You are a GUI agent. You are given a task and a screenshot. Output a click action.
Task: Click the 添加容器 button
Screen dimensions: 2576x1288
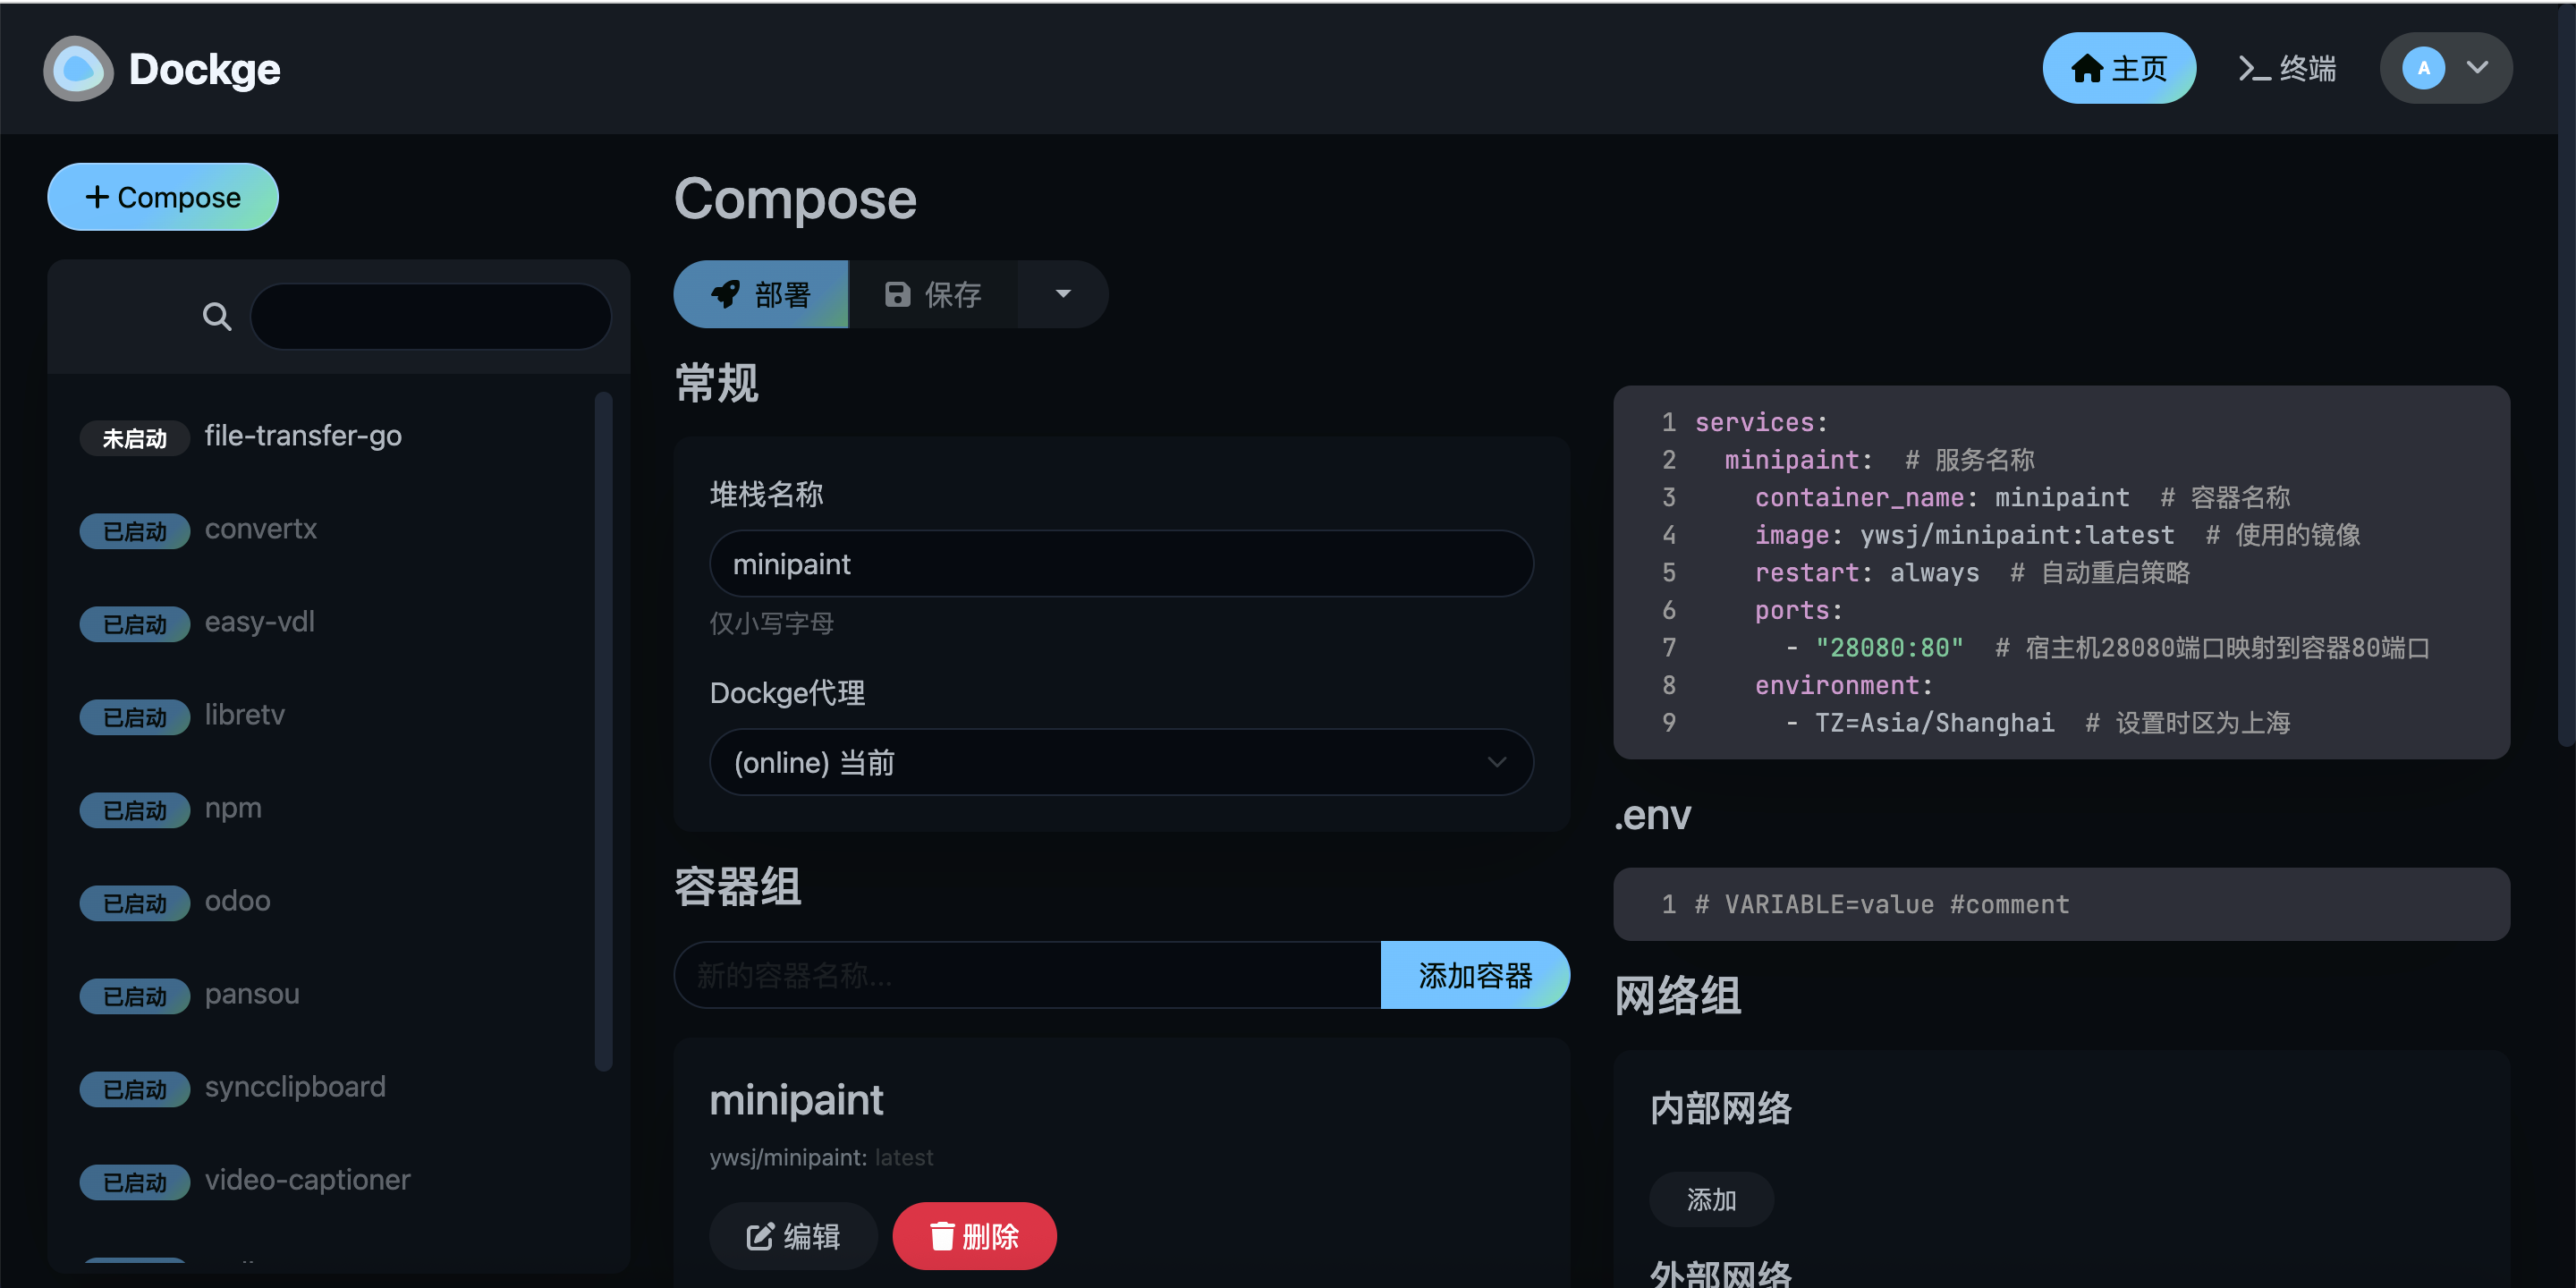pos(1474,975)
